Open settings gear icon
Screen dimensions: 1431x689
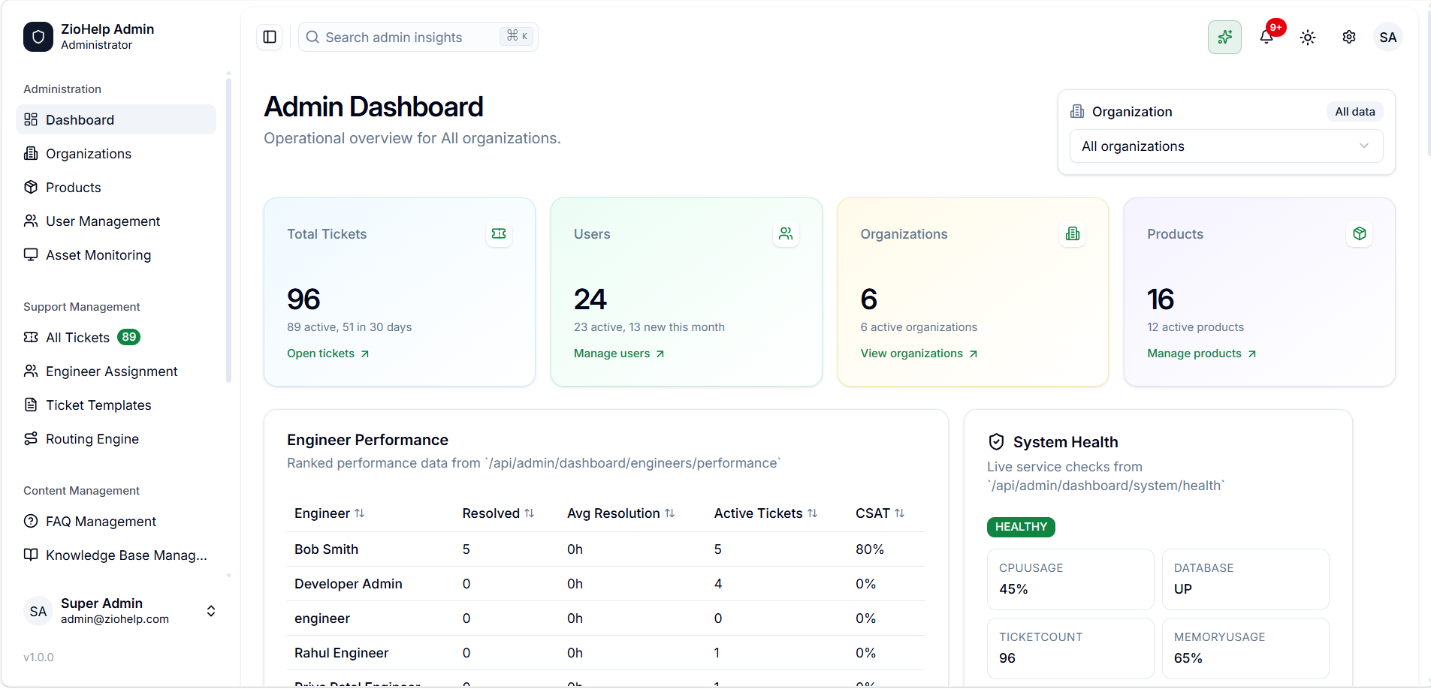1349,37
